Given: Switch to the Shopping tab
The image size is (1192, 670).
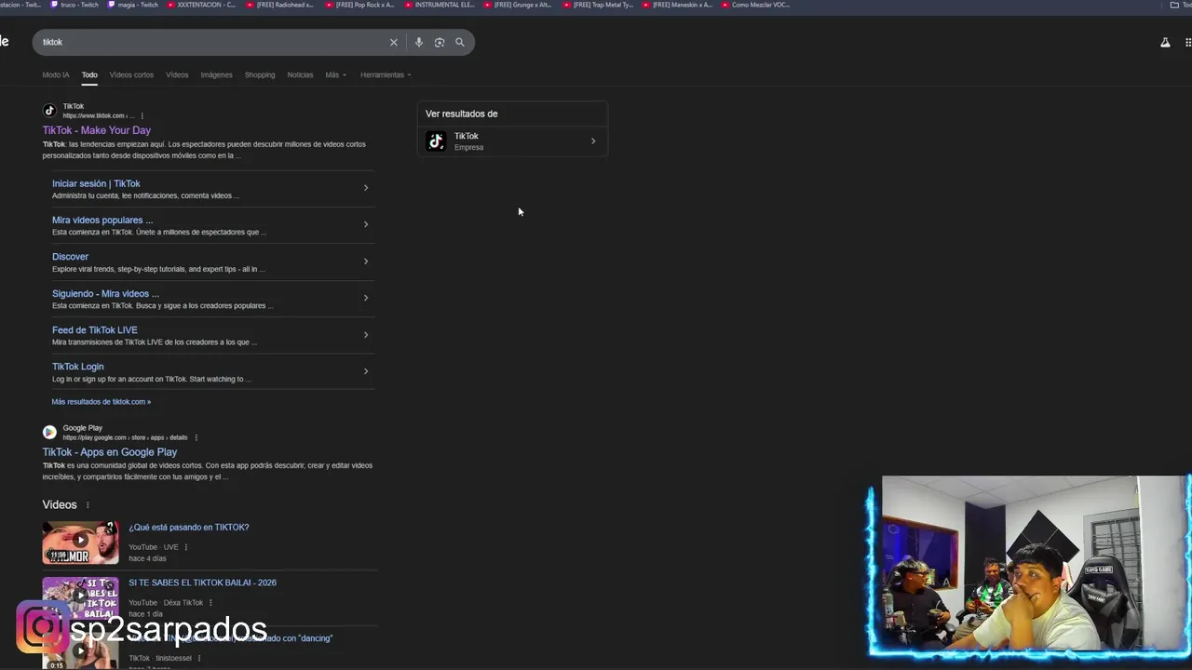Looking at the screenshot, I should 260,74.
